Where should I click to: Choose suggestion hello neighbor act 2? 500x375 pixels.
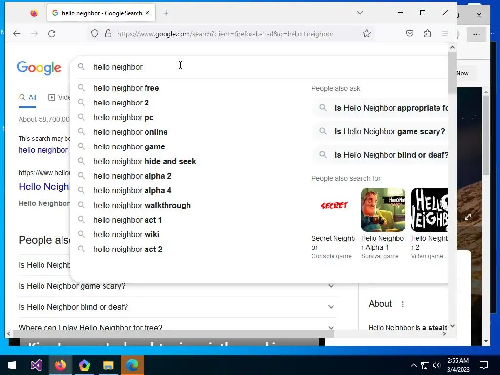(127, 250)
